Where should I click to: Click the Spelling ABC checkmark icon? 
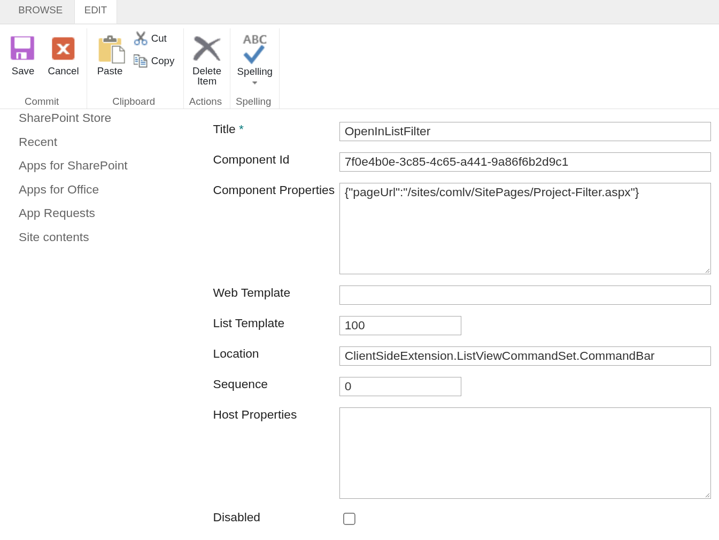254,49
